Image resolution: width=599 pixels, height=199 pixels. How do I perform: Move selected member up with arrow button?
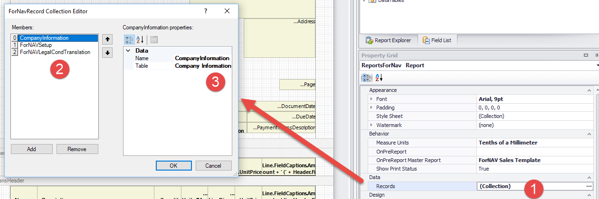click(x=108, y=39)
